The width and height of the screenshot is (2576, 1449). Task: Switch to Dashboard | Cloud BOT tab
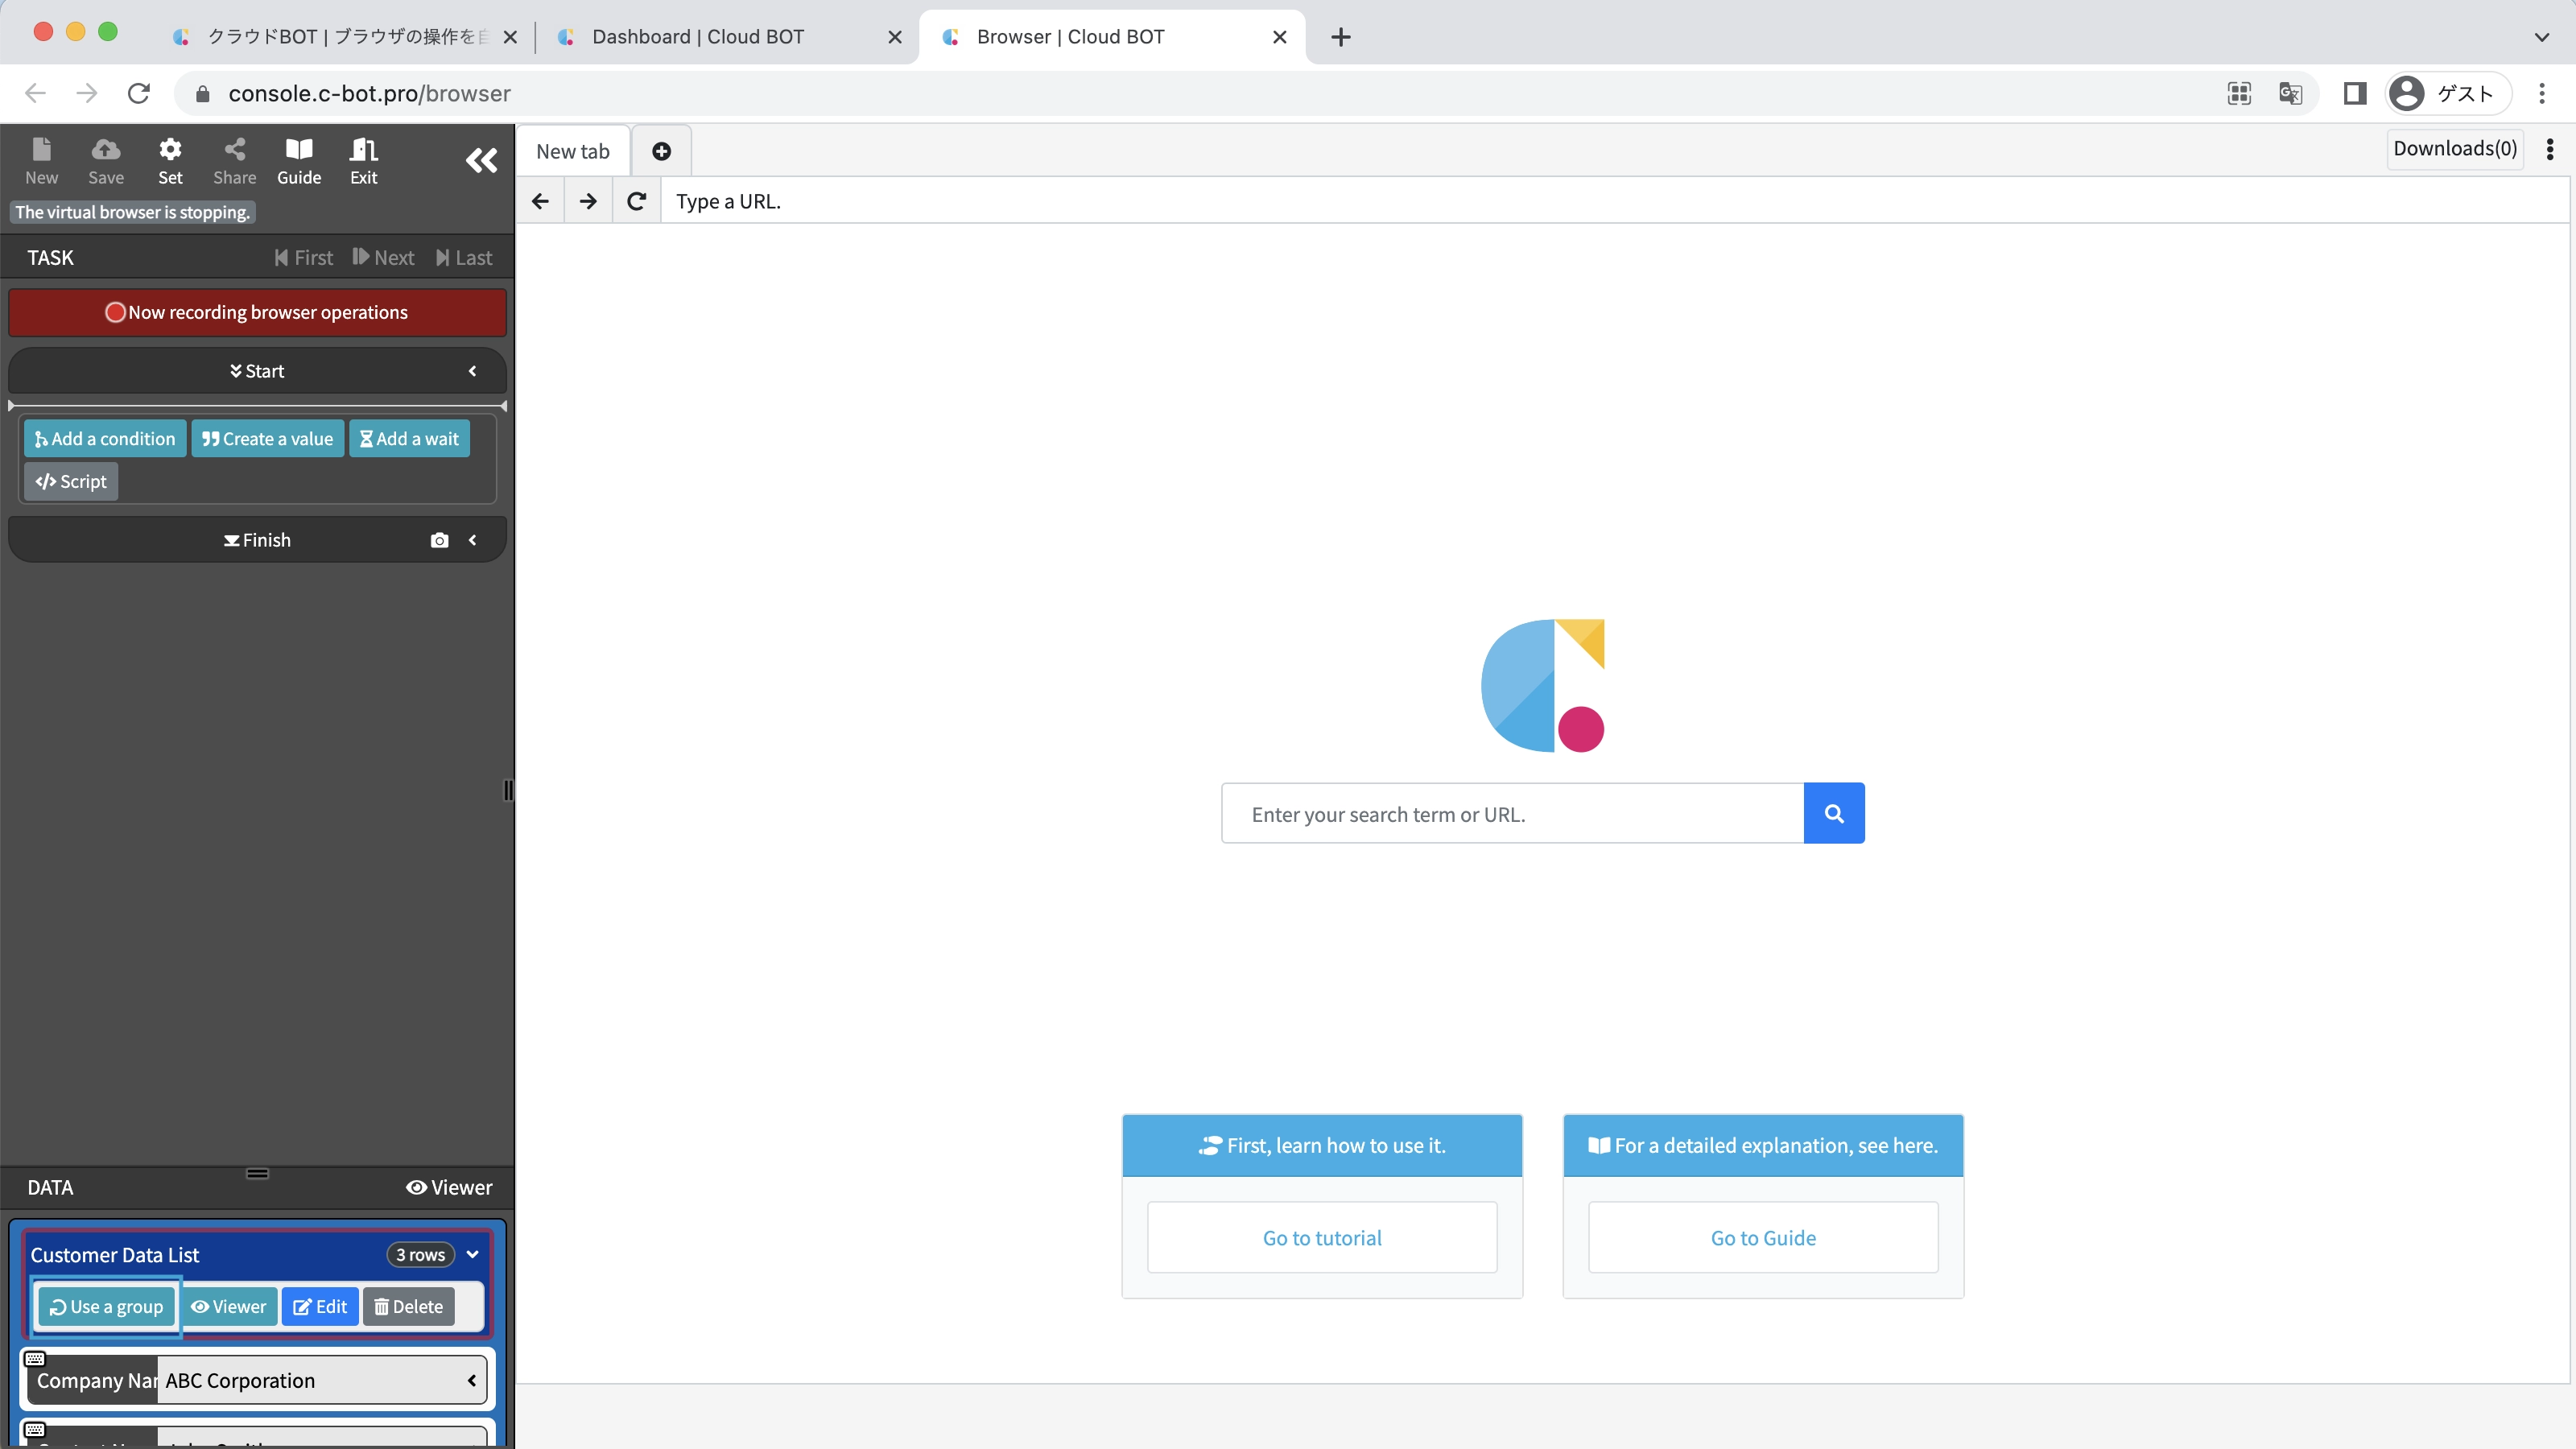pyautogui.click(x=698, y=37)
